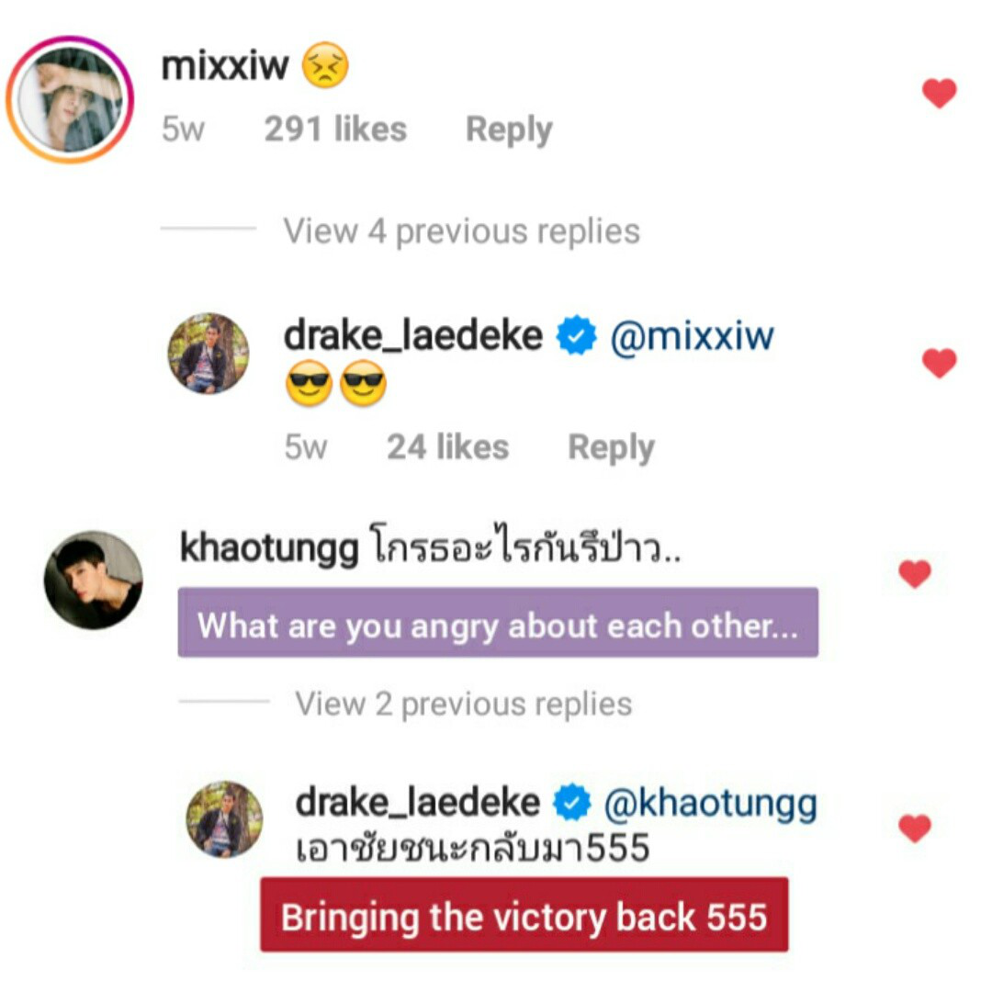This screenshot has height=992, width=992.
Task: Like the mixxiw comment with heart icon
Action: point(939,93)
